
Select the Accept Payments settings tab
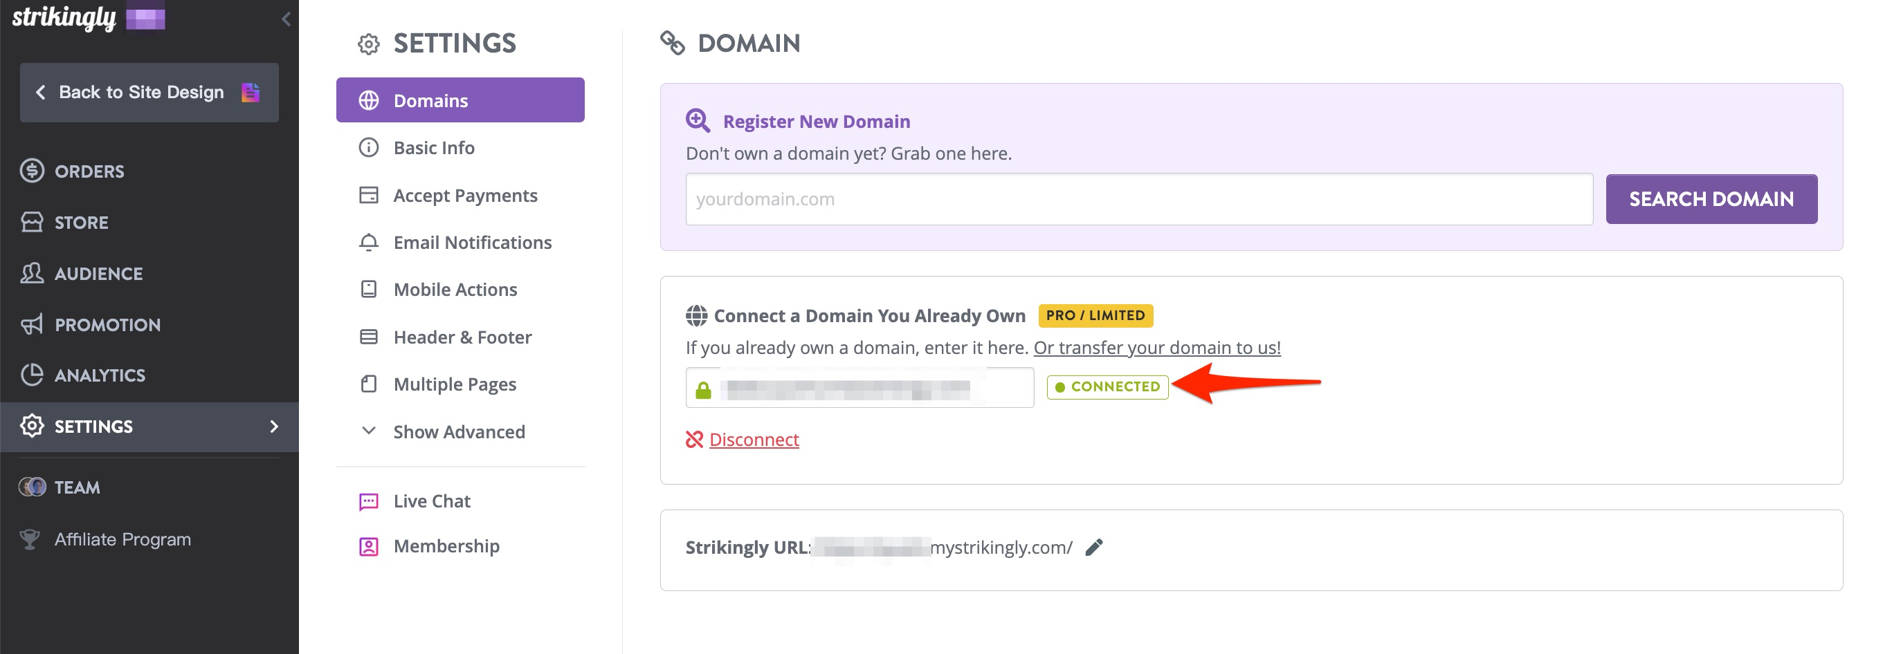coord(465,195)
